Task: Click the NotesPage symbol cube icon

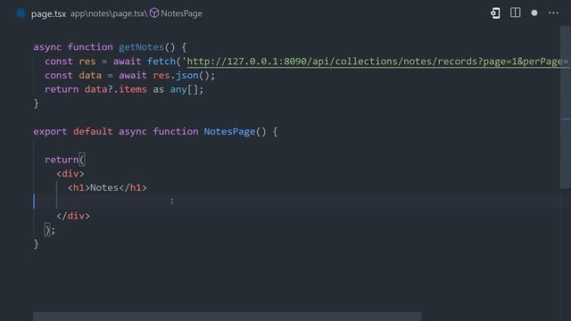Action: tap(154, 13)
